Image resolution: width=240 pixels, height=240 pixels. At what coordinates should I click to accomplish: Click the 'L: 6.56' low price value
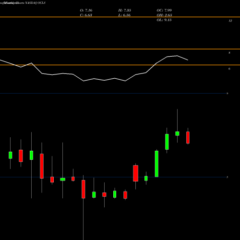[x=124, y=15]
